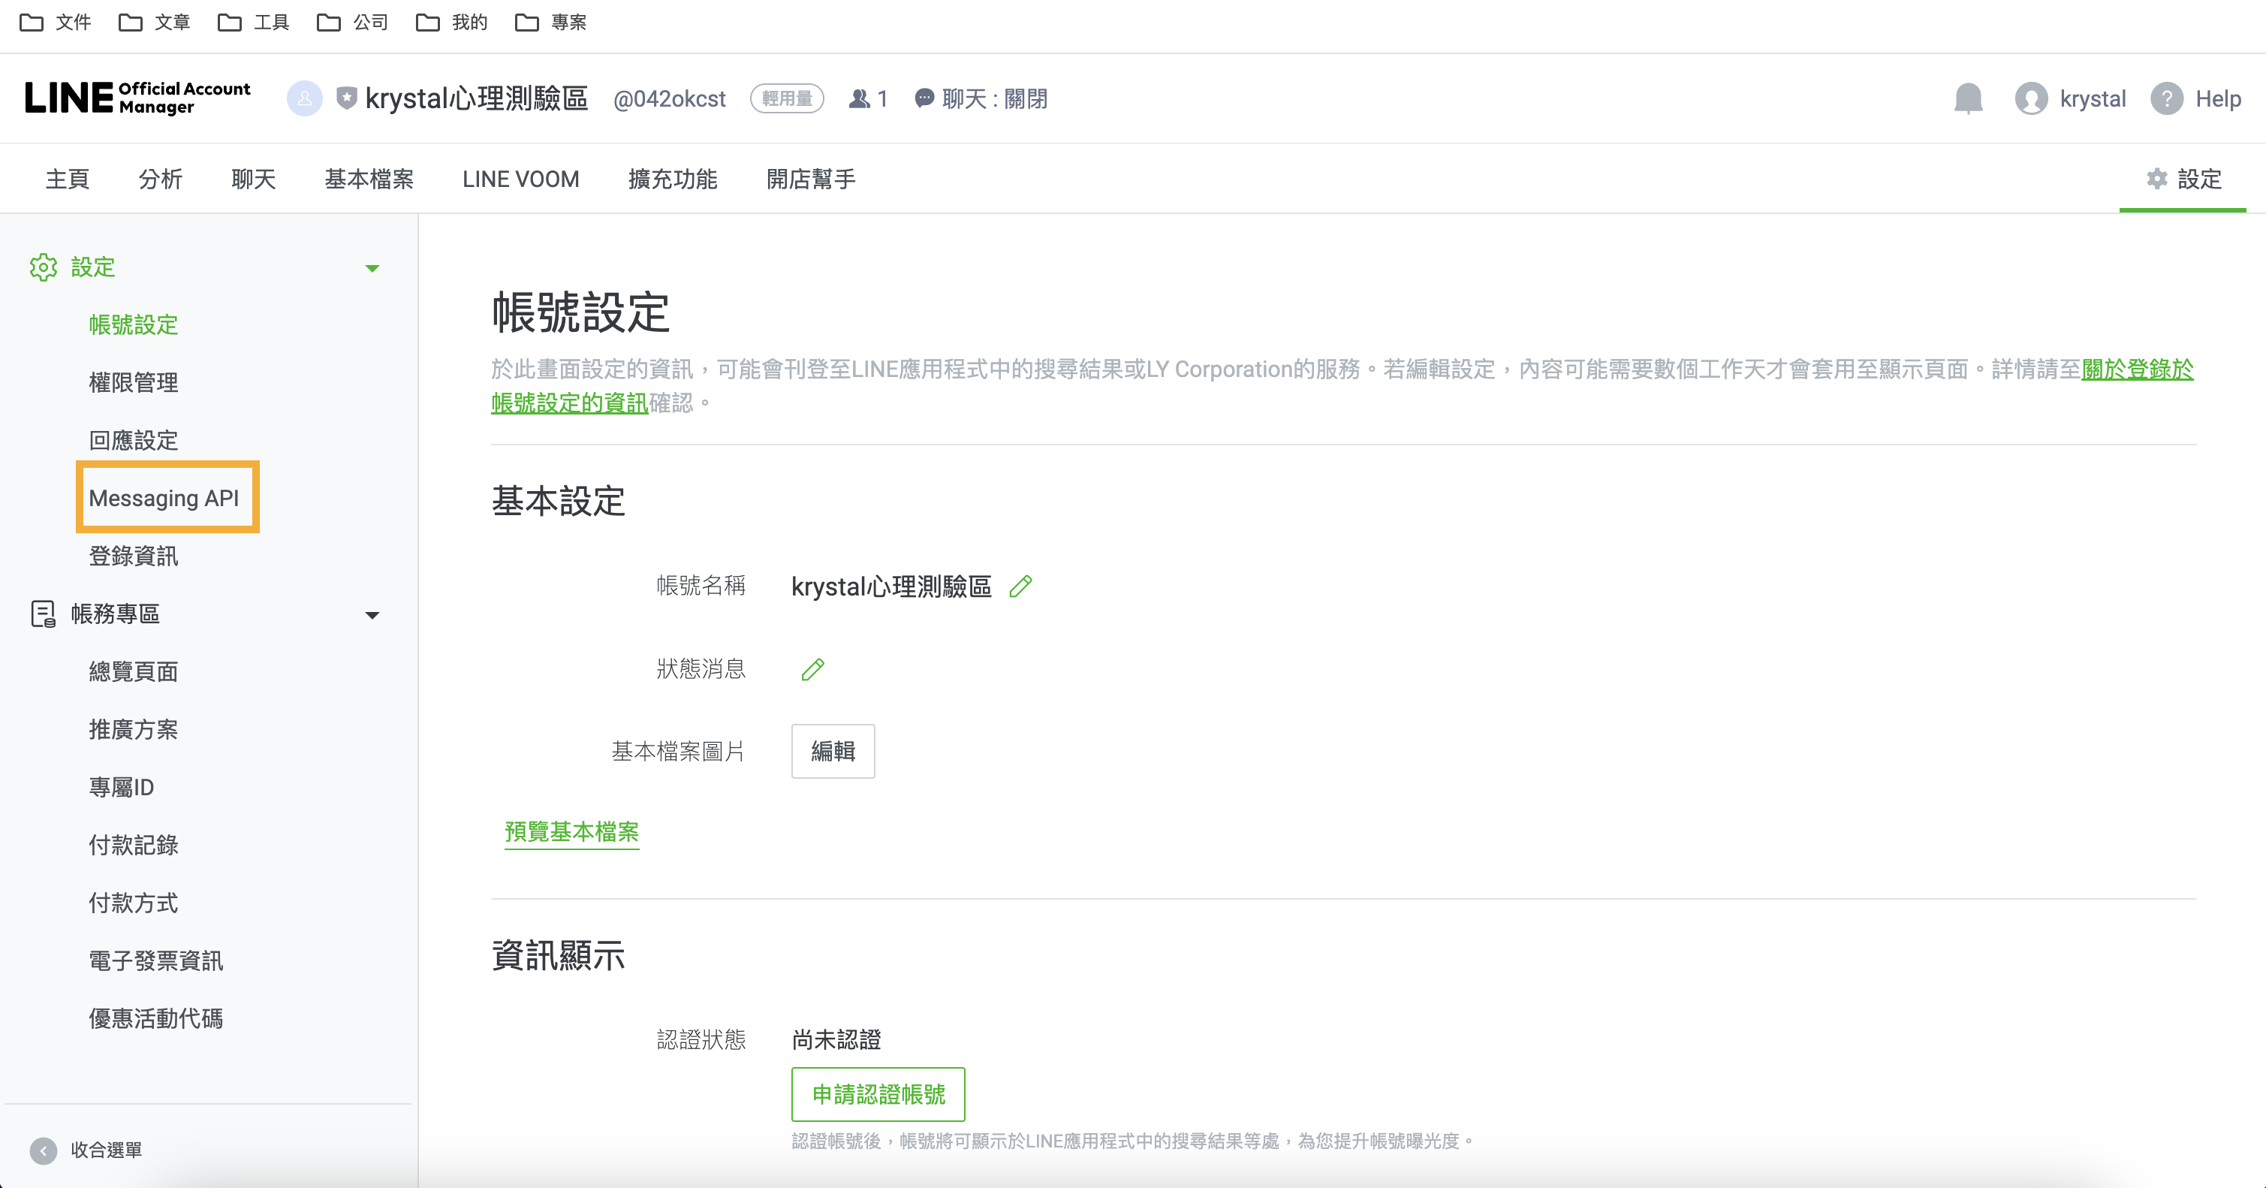Open the 文件 bookmark folder

(x=56, y=22)
